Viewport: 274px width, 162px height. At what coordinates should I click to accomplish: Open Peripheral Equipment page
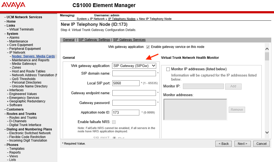[x=25, y=49]
